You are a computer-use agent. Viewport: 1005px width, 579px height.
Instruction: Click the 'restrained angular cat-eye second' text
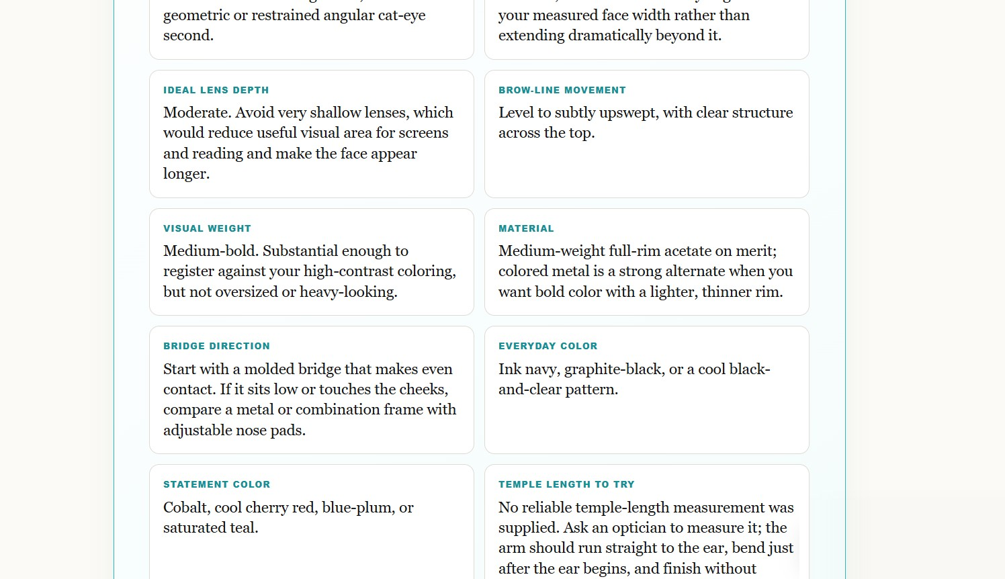pyautogui.click(x=294, y=25)
